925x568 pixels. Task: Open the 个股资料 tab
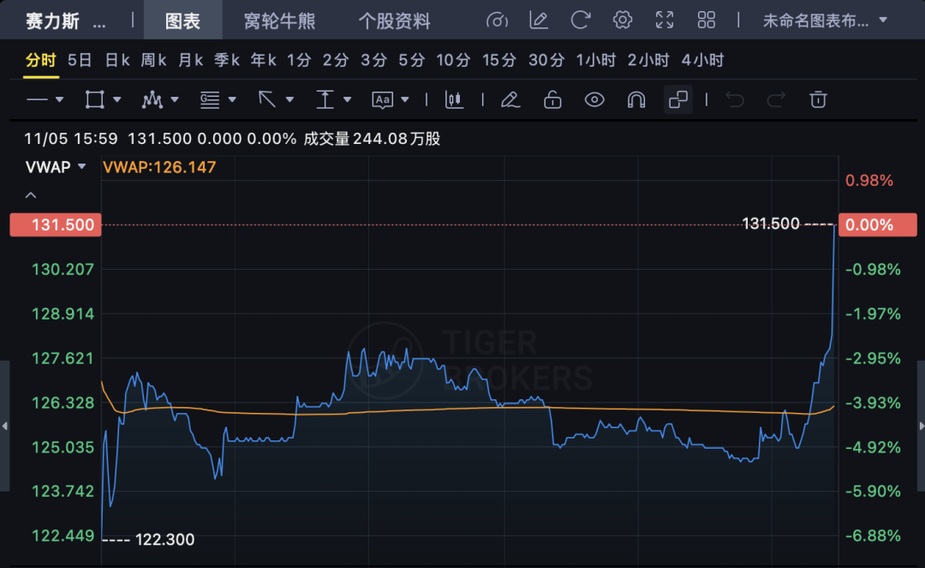coord(394,21)
